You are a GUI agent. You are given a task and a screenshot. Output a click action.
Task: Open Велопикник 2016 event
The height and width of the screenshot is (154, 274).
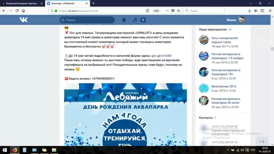point(224,87)
